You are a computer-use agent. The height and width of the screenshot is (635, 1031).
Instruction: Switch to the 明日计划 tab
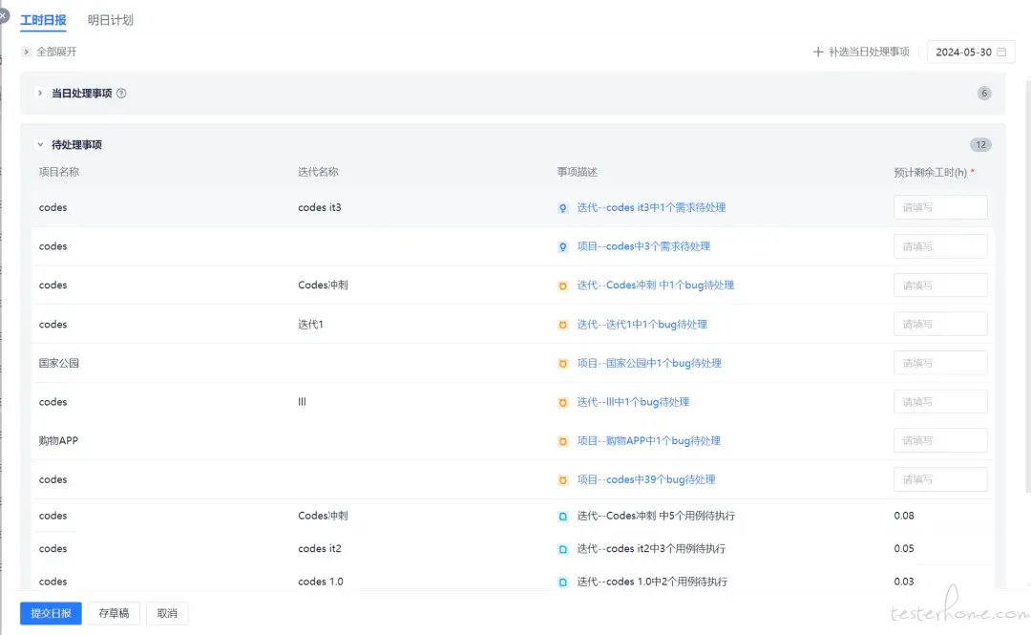111,20
